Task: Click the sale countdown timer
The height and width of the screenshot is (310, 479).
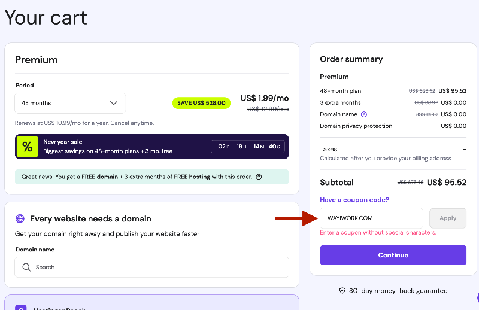Action: point(249,147)
